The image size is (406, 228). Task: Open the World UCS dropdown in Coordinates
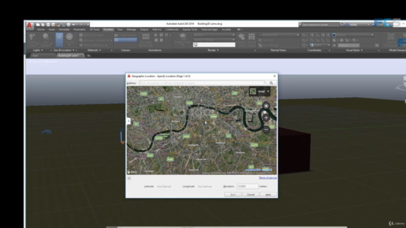point(320,45)
